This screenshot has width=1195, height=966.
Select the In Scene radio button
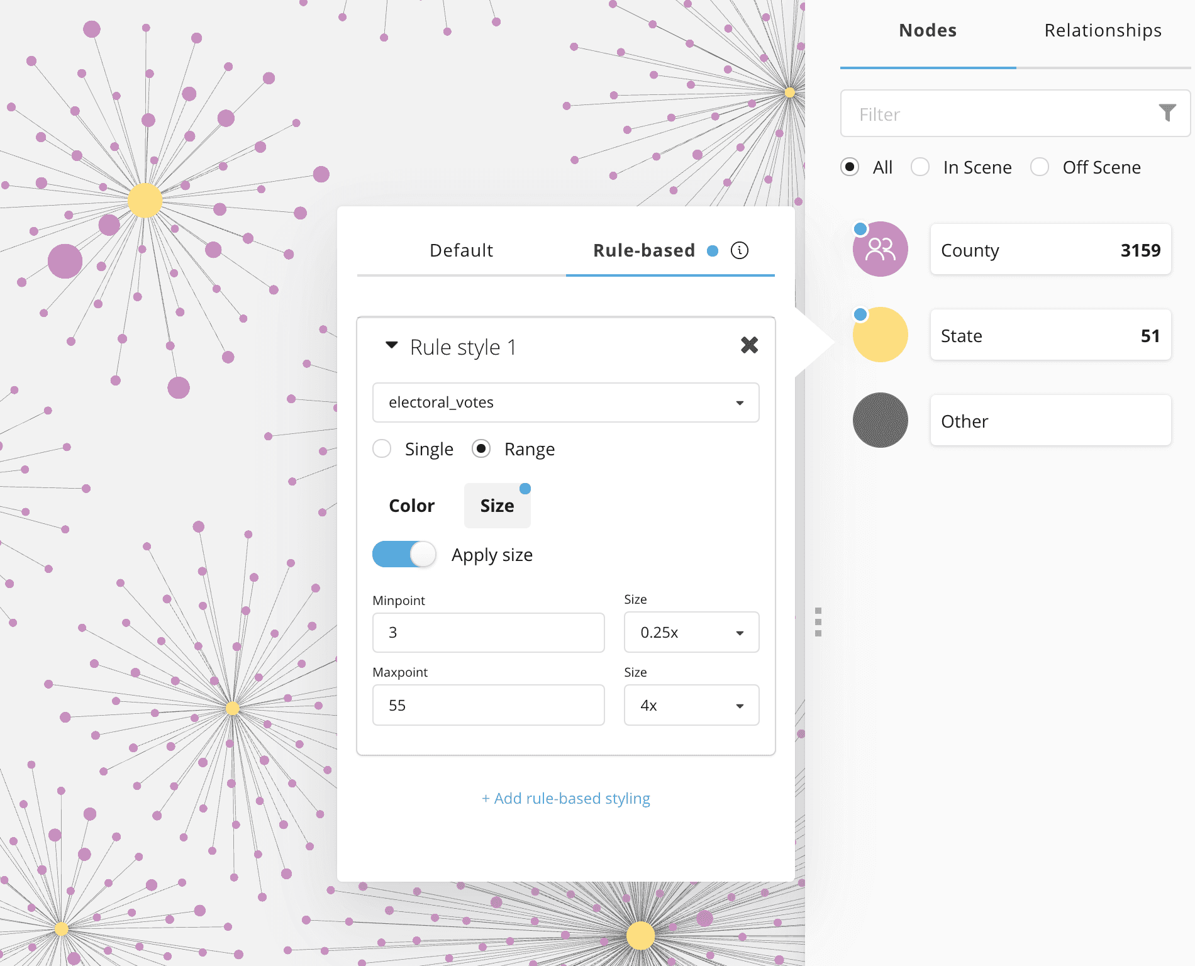(920, 167)
